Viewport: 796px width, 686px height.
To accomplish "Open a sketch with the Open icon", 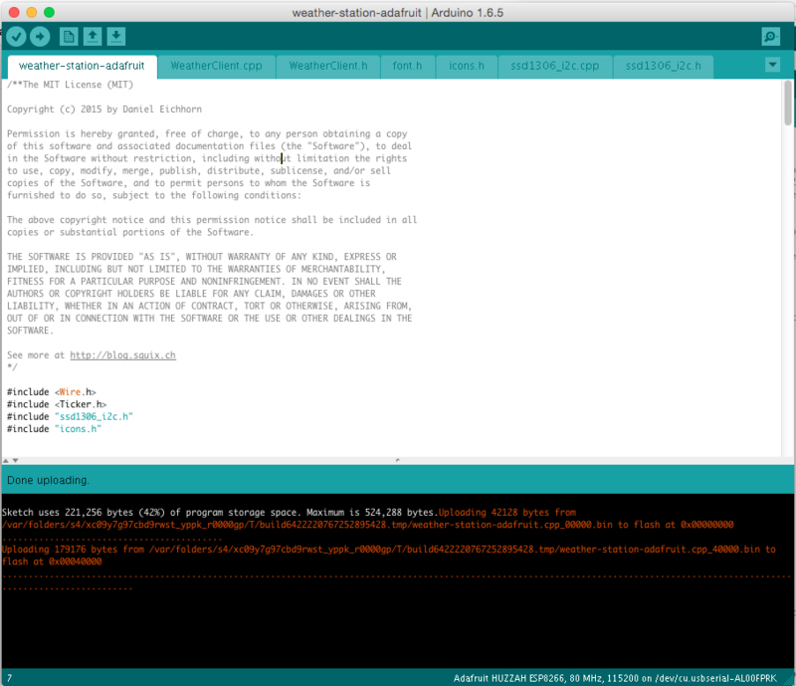I will [93, 37].
